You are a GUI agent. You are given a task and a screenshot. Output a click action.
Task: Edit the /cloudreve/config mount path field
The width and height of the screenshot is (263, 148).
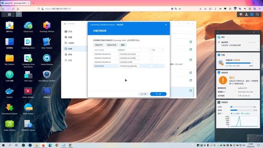point(129,58)
